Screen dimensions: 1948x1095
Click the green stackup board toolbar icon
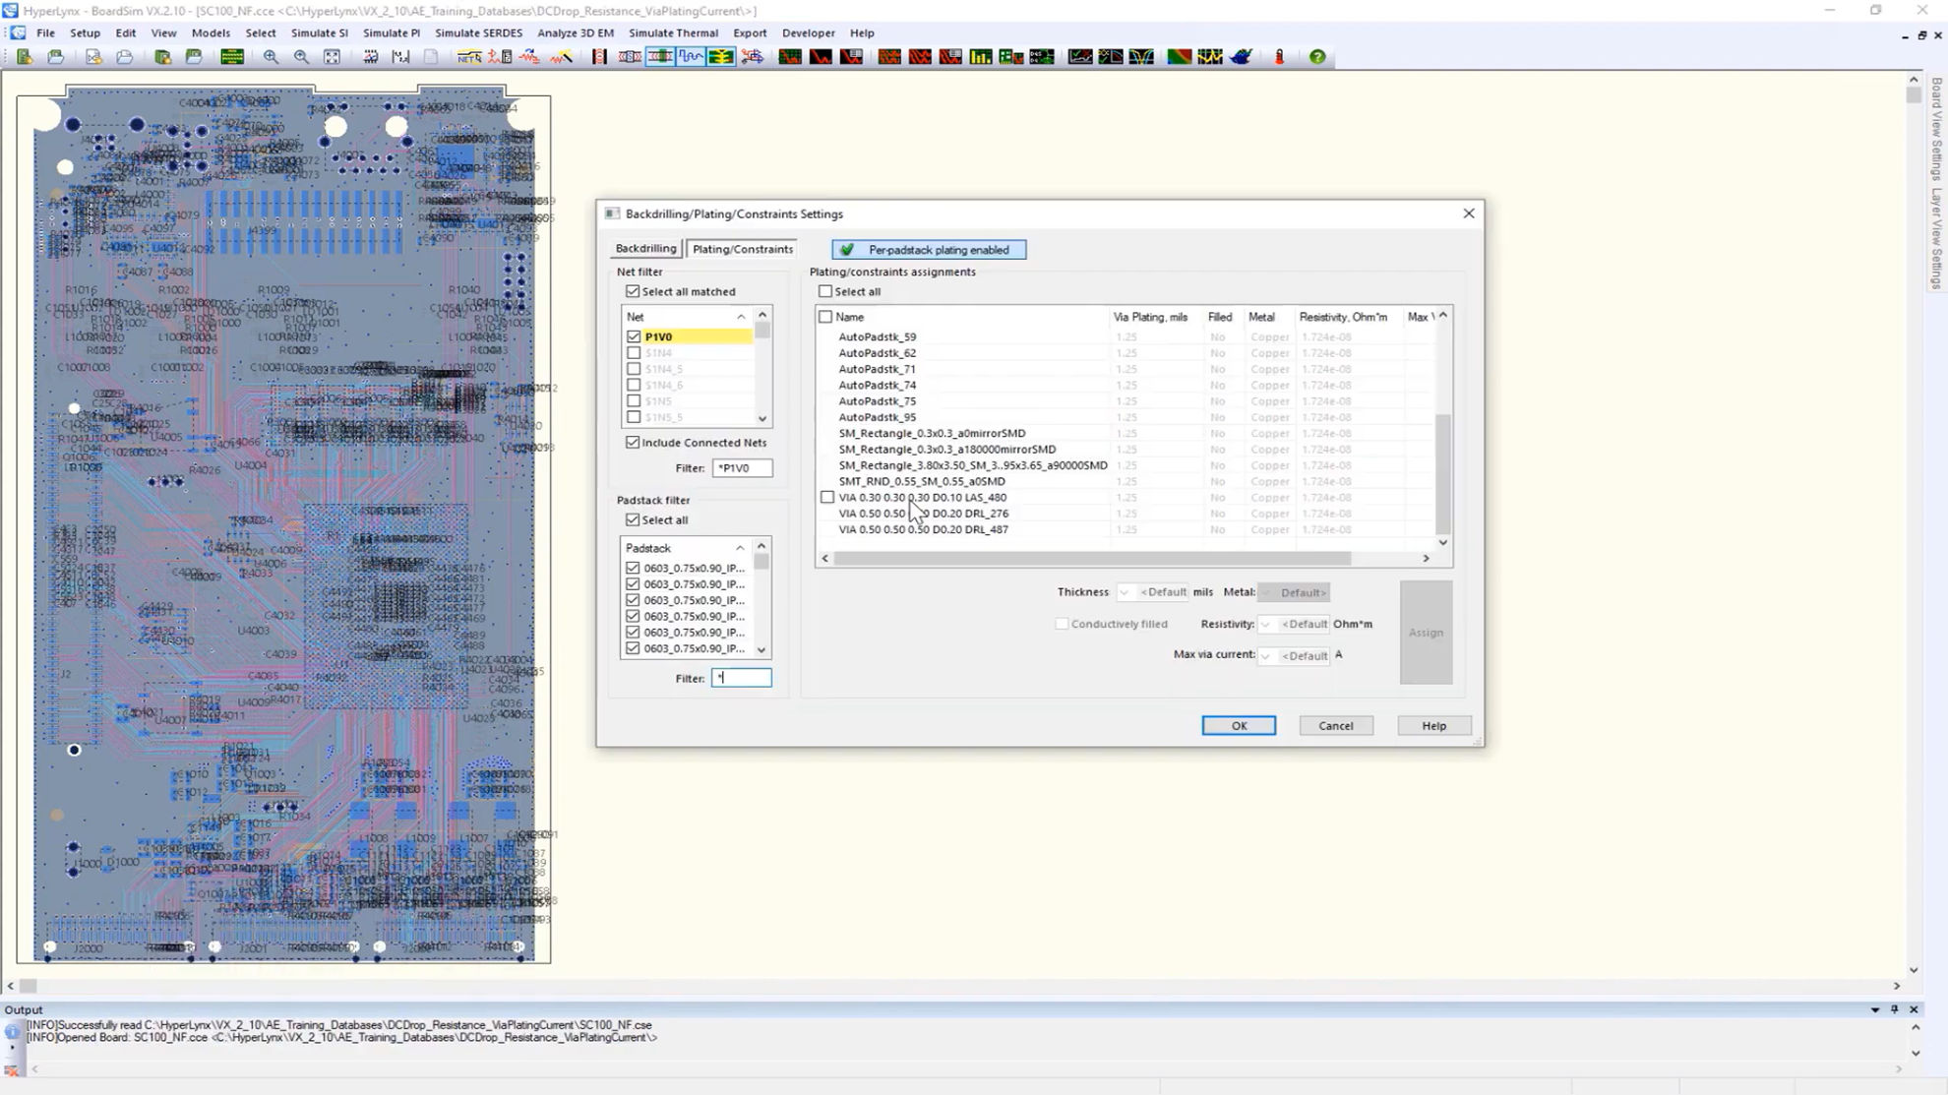click(232, 57)
